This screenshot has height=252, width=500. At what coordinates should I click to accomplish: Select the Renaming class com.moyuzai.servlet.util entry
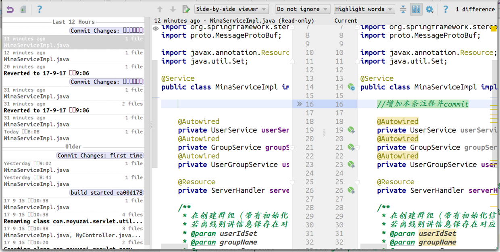pos(73,221)
